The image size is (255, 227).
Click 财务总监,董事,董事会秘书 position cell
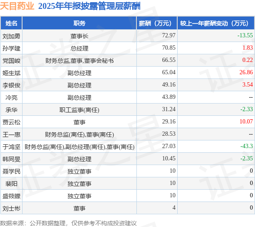[x=79, y=60]
